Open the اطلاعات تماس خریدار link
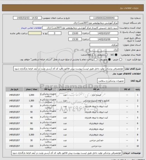 click(x=31, y=28)
